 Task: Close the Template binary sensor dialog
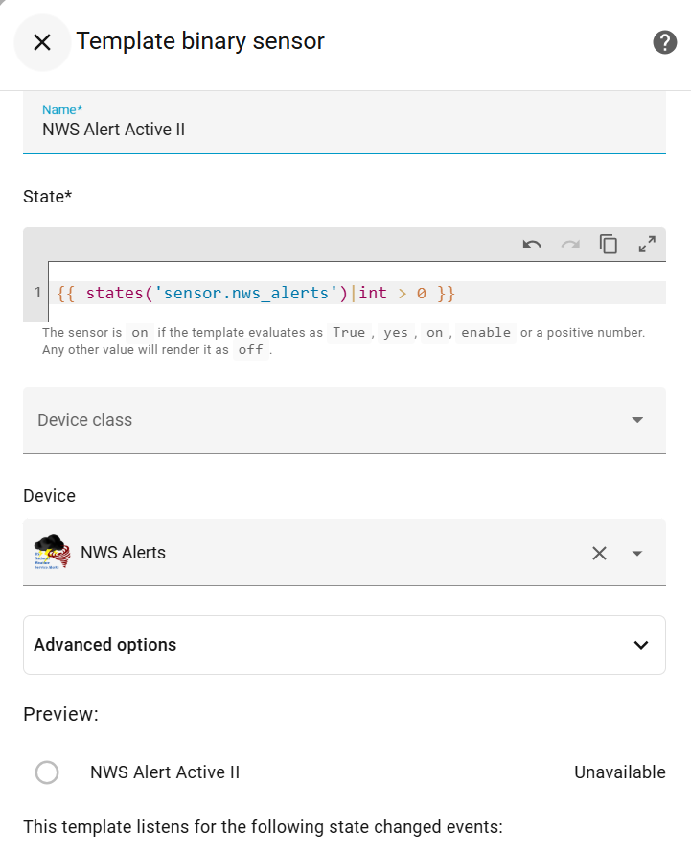pyautogui.click(x=42, y=42)
